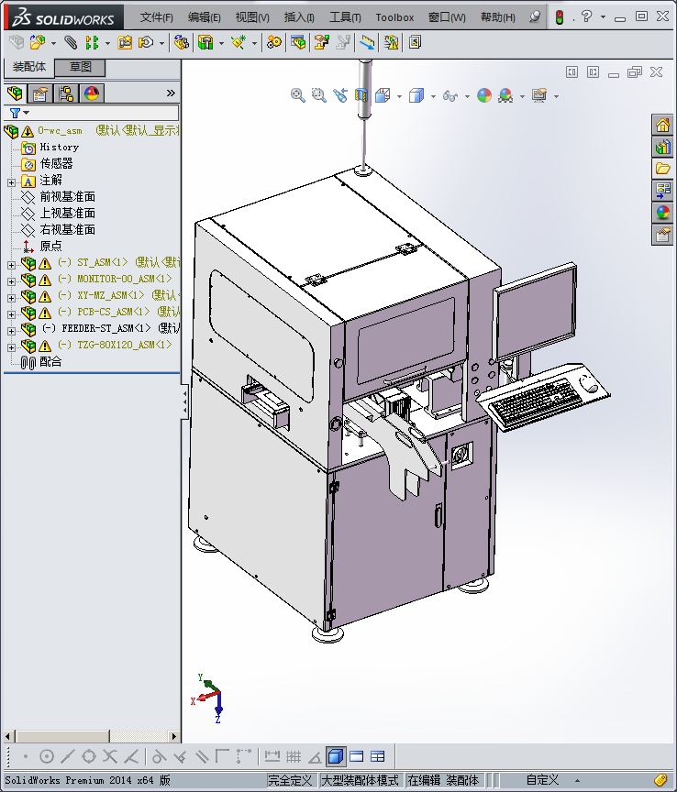Click the rebuild traffic light icon

coord(560,17)
